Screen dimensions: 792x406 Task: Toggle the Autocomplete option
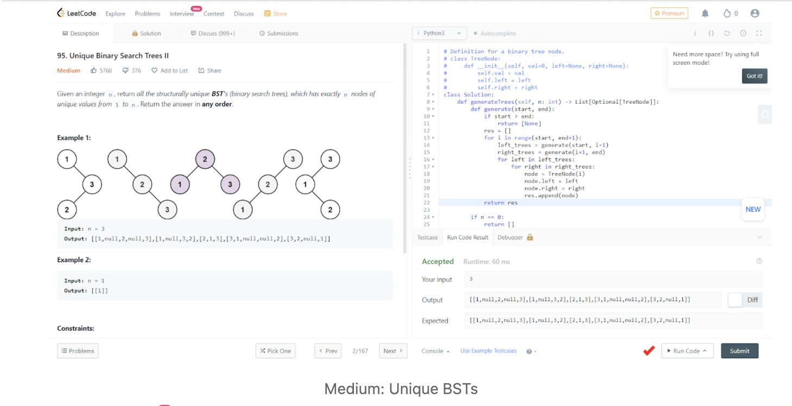coord(495,33)
